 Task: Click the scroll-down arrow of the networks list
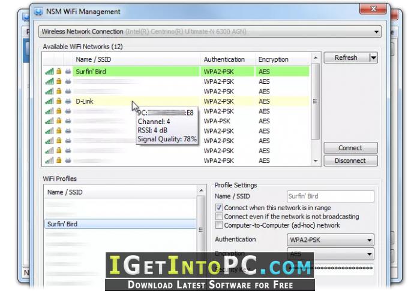pos(316,161)
